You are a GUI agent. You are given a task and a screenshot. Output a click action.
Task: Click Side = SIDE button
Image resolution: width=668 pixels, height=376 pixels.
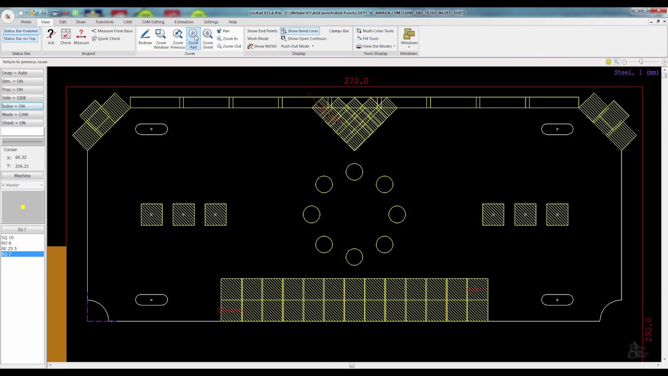click(x=22, y=98)
